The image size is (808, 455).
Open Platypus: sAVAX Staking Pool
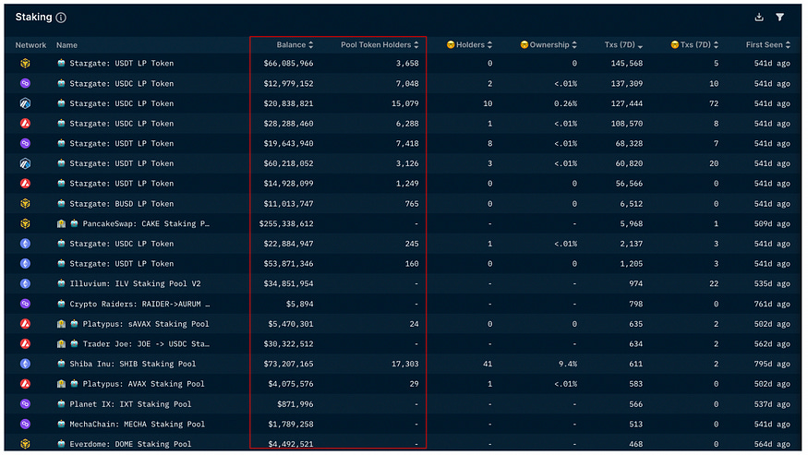click(x=146, y=324)
